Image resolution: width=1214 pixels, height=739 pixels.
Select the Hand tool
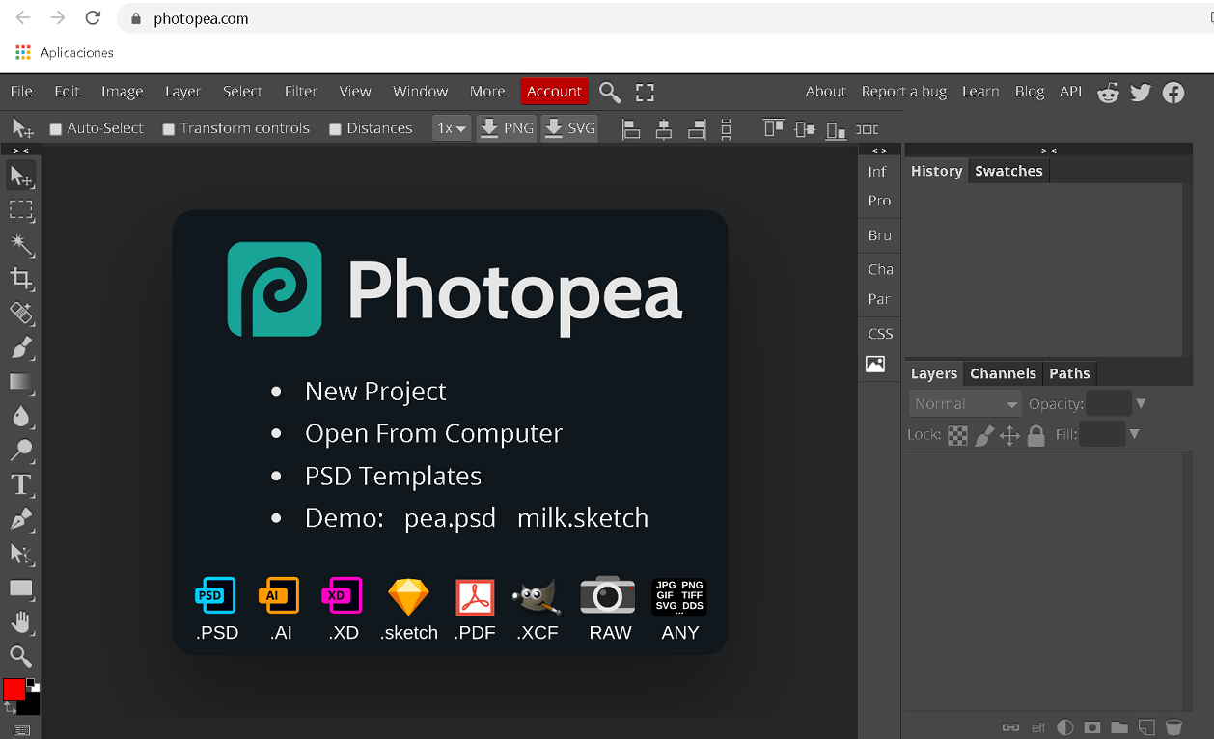pos(21,622)
